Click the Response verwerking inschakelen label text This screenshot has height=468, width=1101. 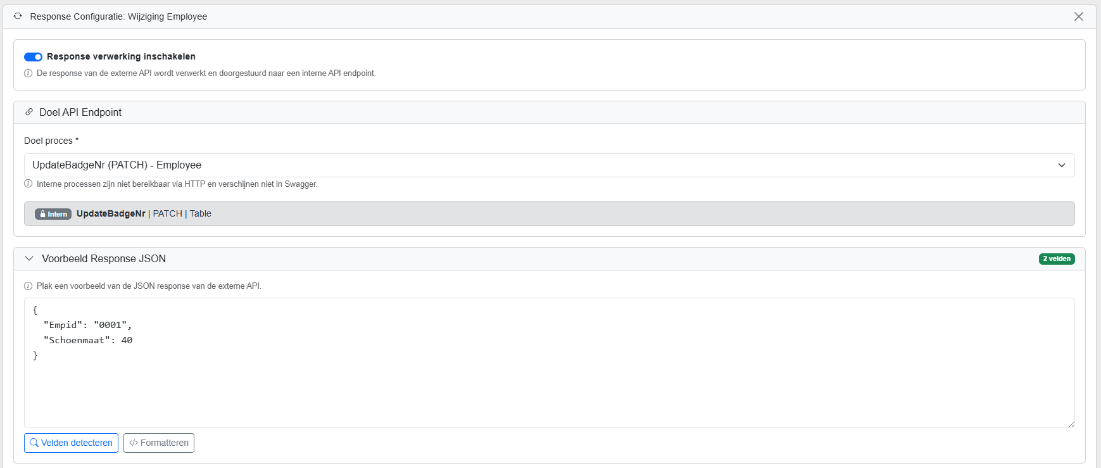[x=121, y=56]
